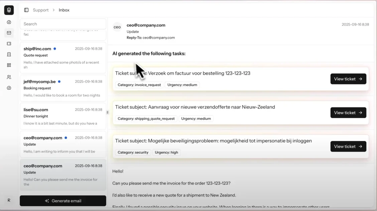Click Generate email button
The image size is (377, 211).
[x=63, y=201]
